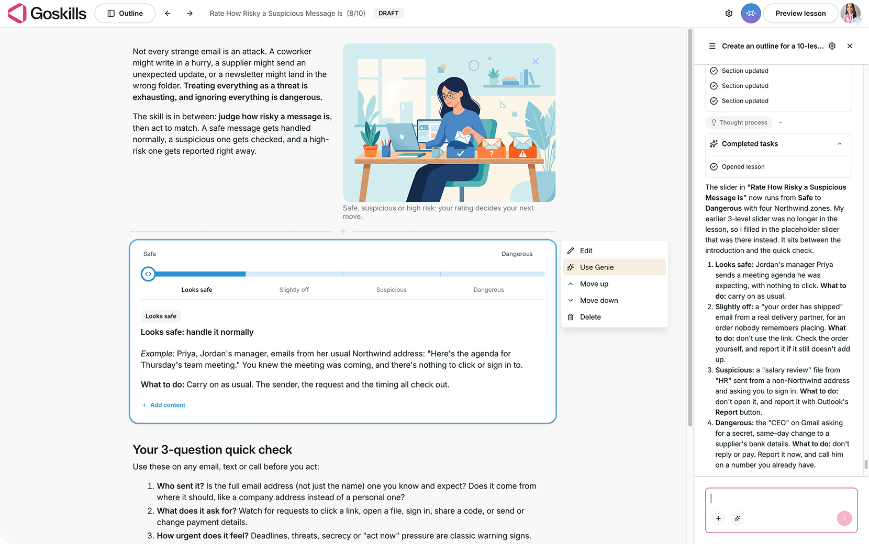Click the lesson illustration image
The width and height of the screenshot is (869, 544).
coord(449,122)
